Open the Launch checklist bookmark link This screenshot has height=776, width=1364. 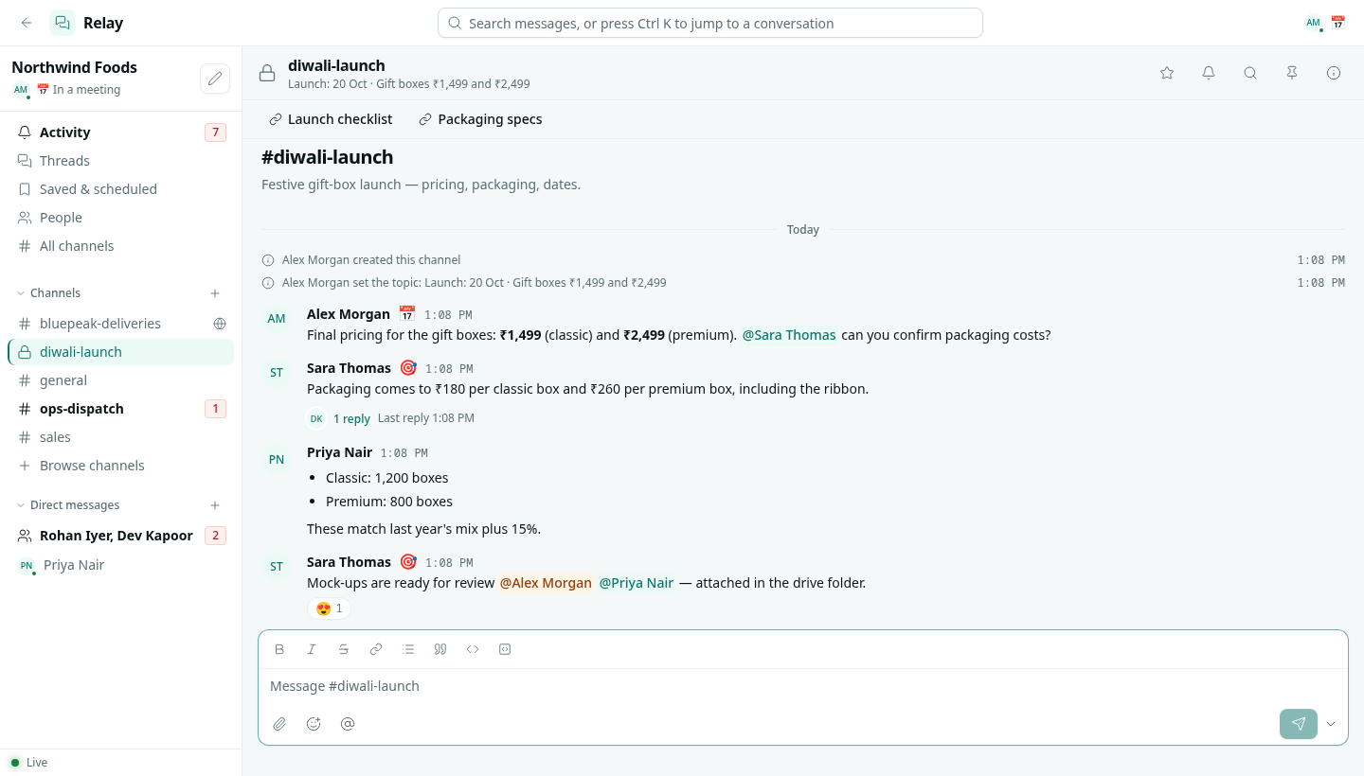[331, 119]
